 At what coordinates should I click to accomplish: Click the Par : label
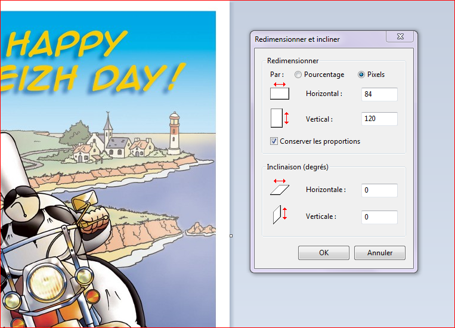coord(277,75)
